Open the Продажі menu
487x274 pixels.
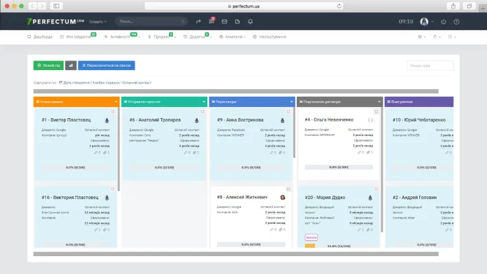pos(162,36)
